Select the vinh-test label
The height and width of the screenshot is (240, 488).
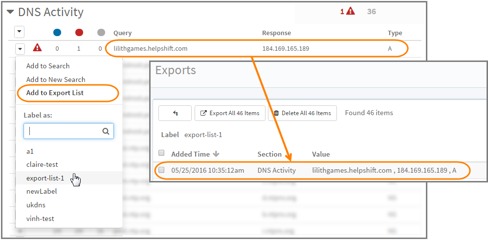(40, 219)
